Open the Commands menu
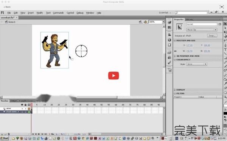 58,13
